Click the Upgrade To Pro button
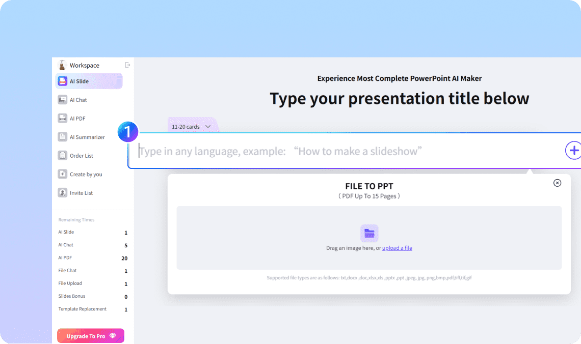581x344 pixels. tap(91, 336)
